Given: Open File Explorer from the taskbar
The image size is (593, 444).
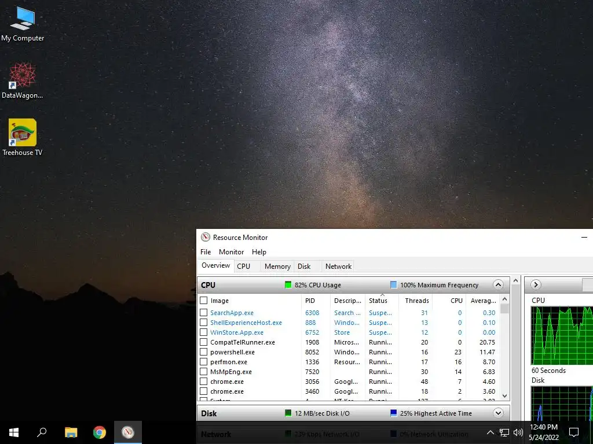Looking at the screenshot, I should point(71,432).
